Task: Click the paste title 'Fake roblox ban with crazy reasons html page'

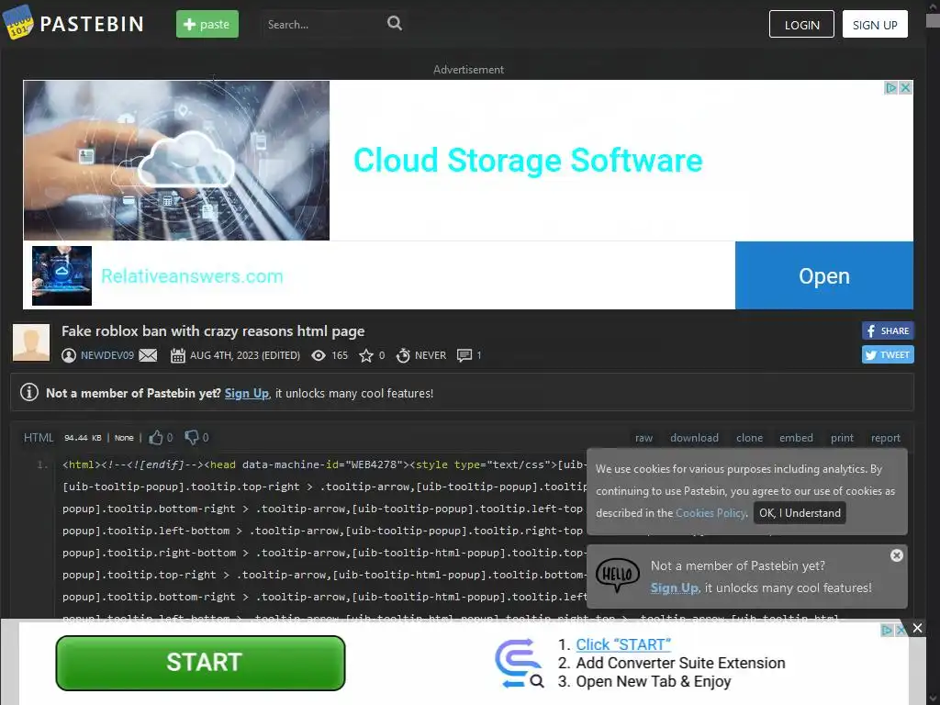Action: point(213,330)
